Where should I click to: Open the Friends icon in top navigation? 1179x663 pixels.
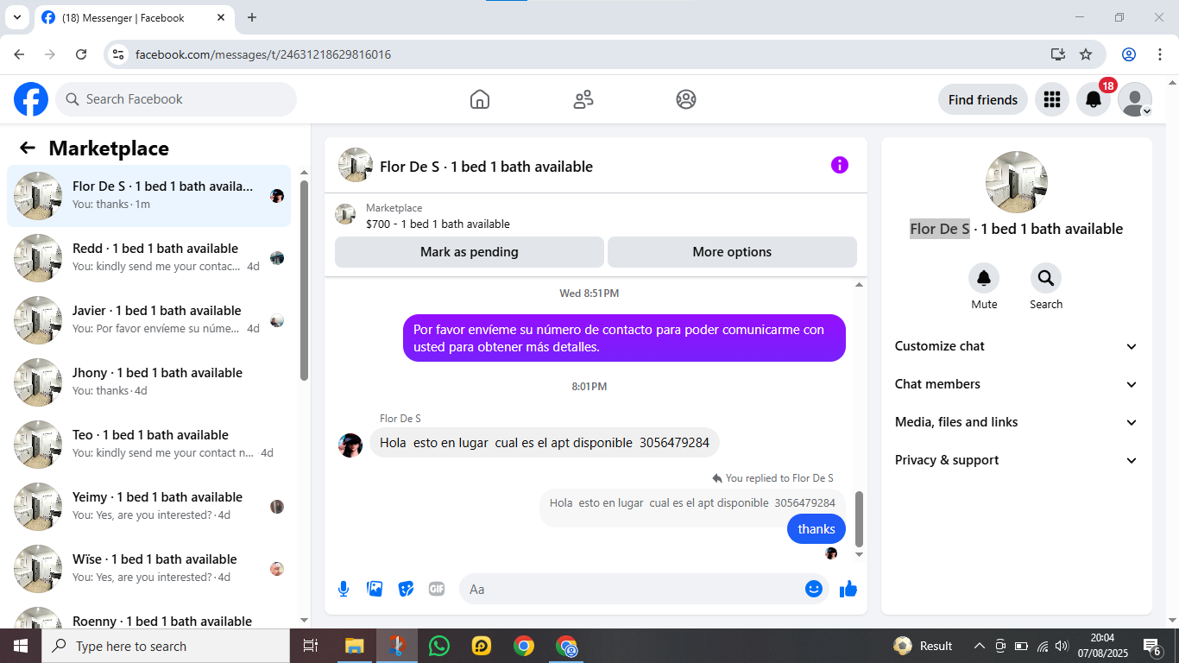click(x=583, y=99)
